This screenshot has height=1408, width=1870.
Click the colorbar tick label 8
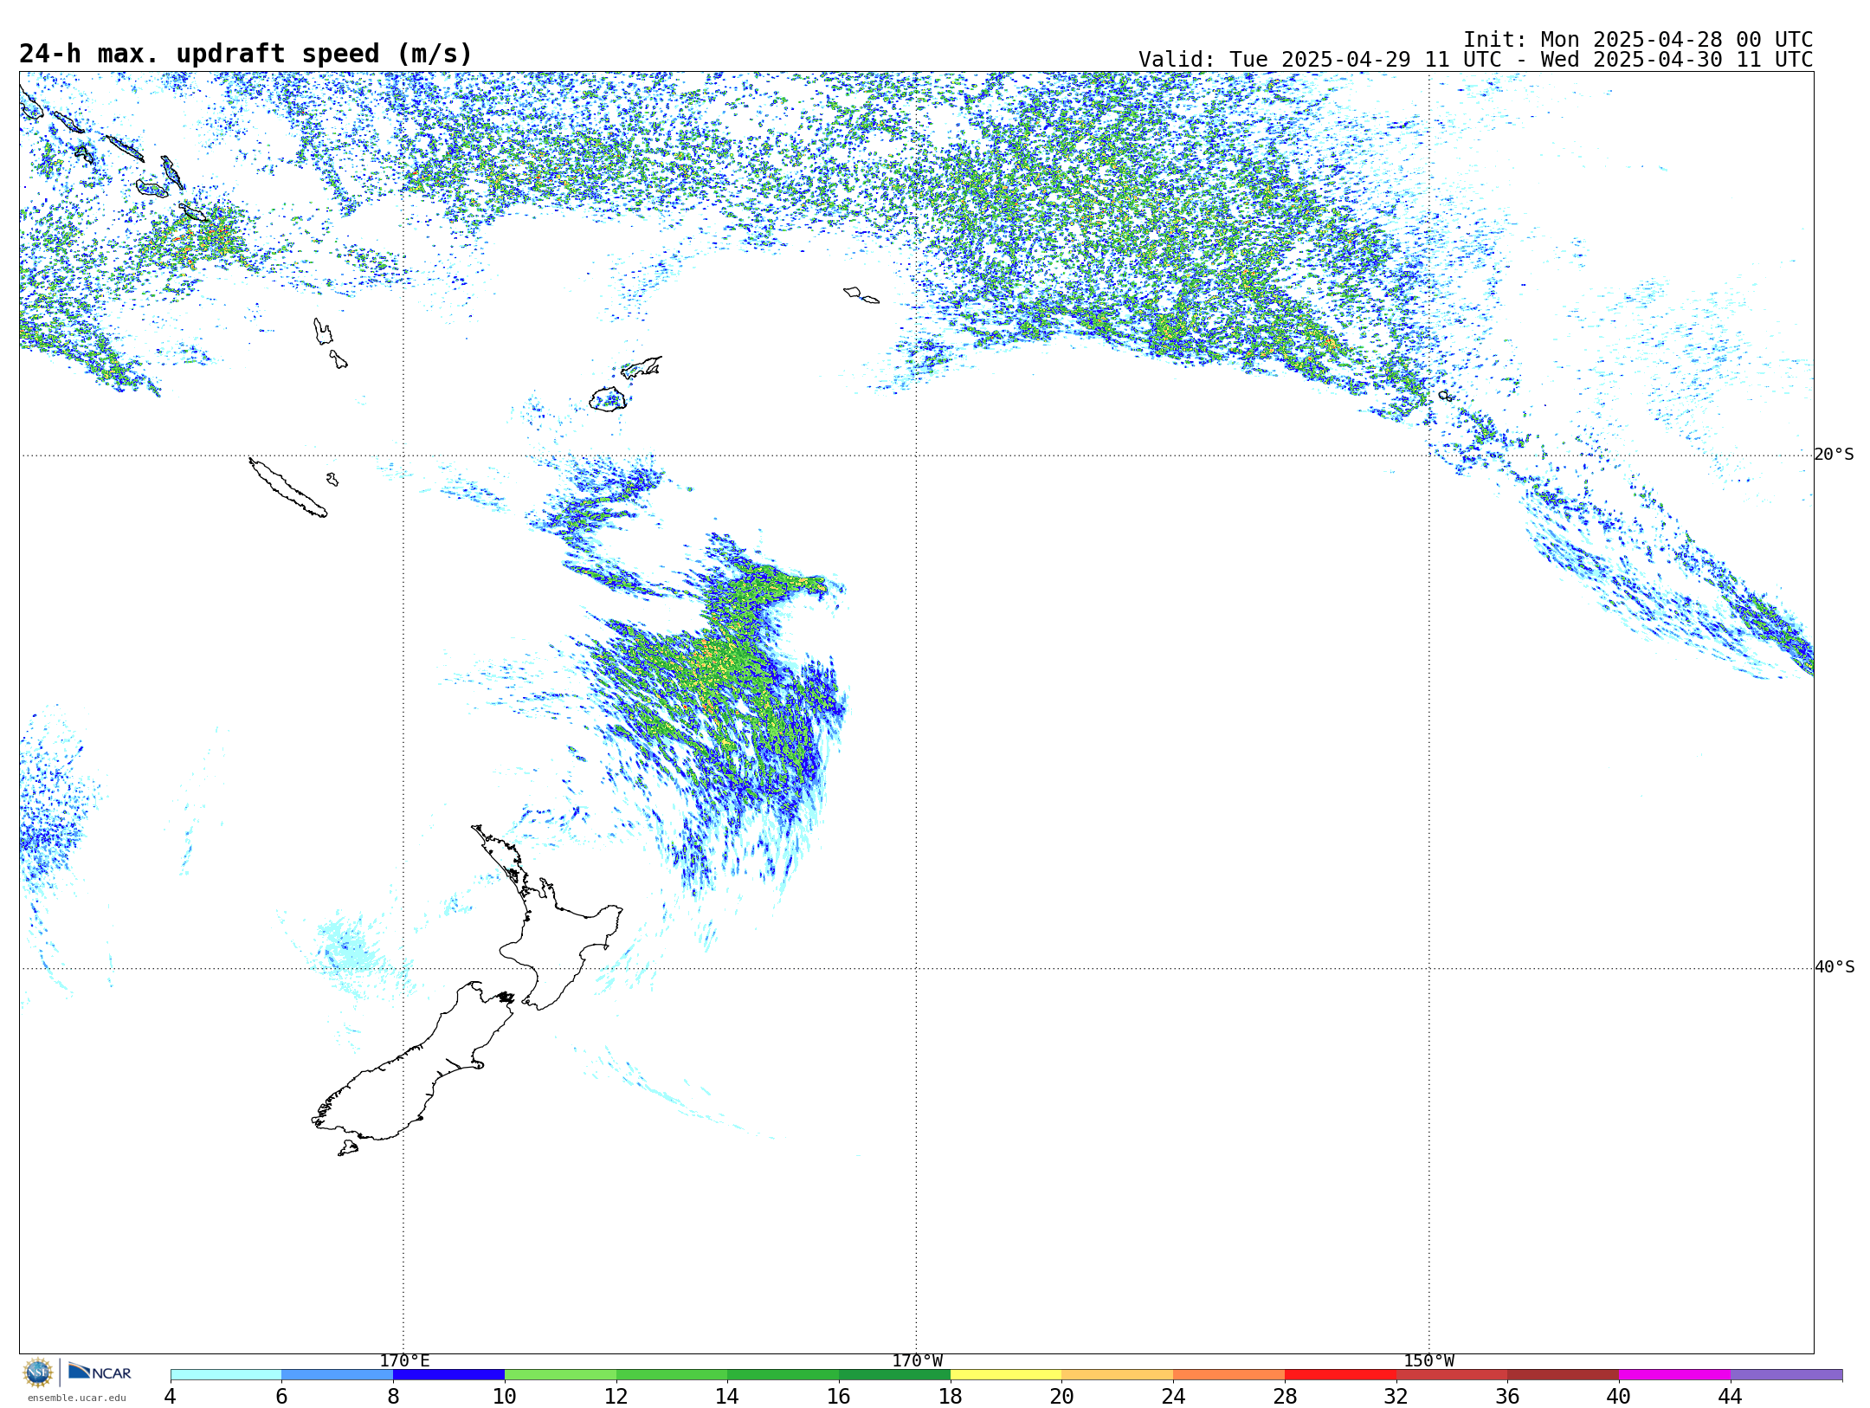[x=393, y=1396]
